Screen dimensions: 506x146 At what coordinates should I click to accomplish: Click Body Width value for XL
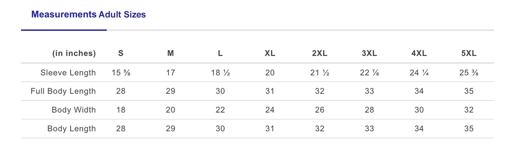[x=270, y=110]
